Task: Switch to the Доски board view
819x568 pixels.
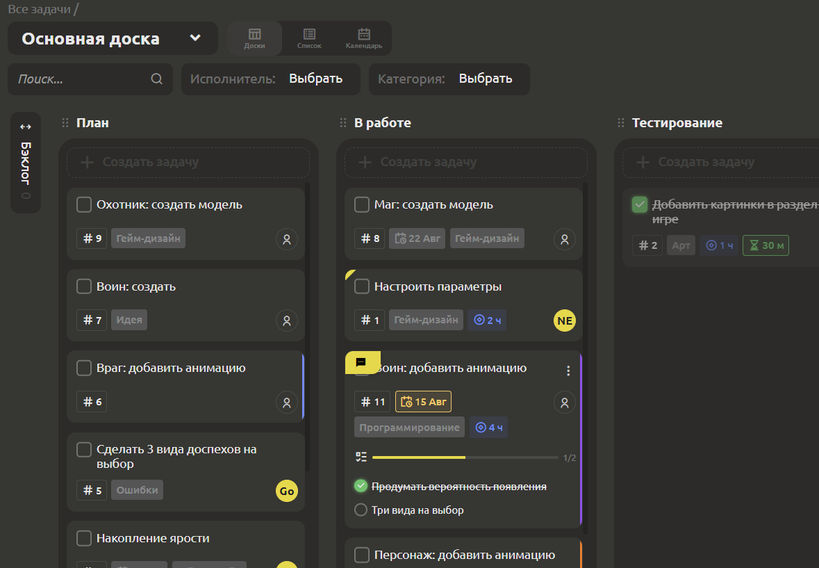Action: point(254,38)
